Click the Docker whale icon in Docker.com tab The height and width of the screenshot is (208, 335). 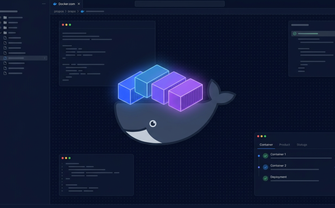55,4
